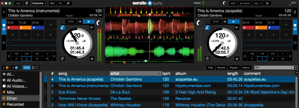Open My Serato
This screenshot has width=299, height=108.
point(245,3)
